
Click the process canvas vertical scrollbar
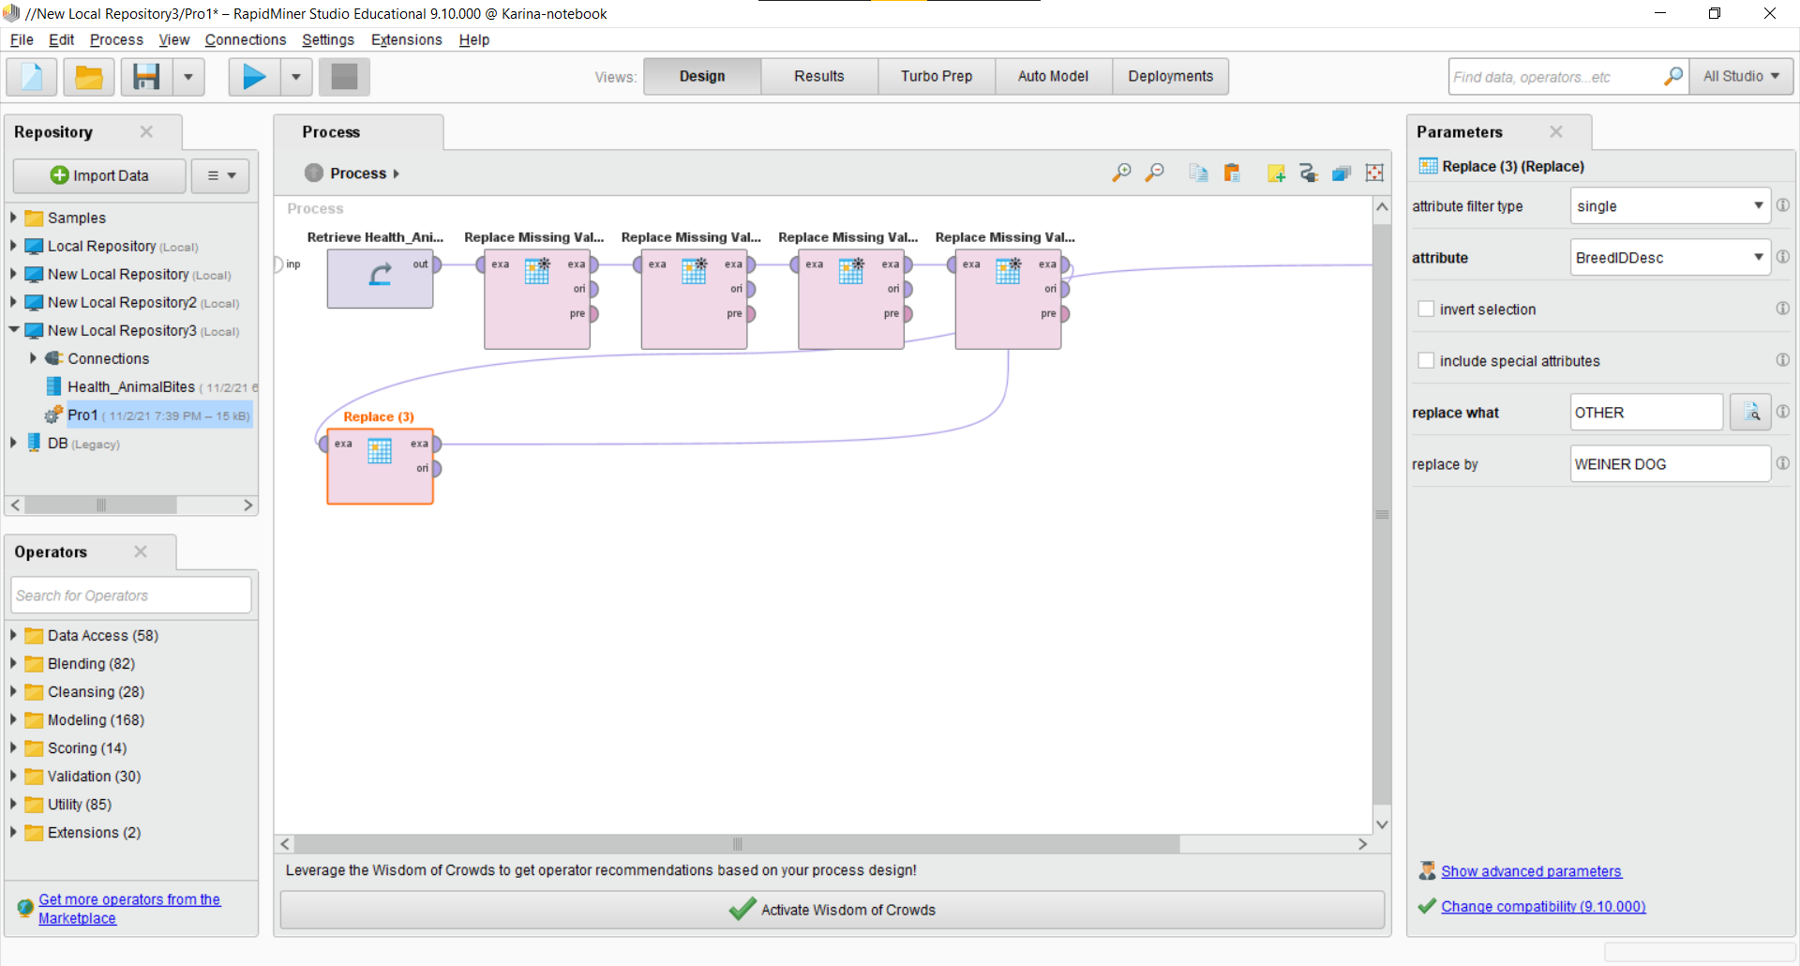pyautogui.click(x=1382, y=514)
